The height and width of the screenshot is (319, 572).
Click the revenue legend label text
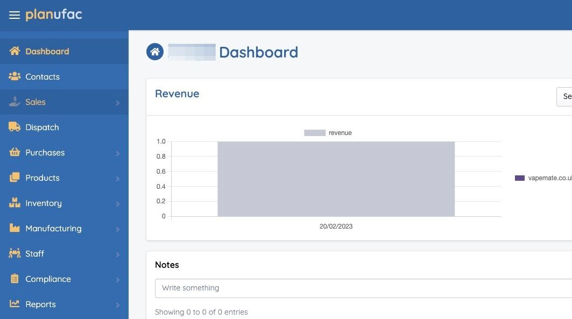[340, 133]
